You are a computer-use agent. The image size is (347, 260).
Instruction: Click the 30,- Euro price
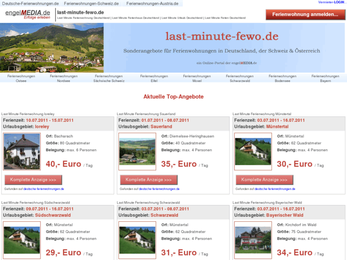[x=294, y=164]
